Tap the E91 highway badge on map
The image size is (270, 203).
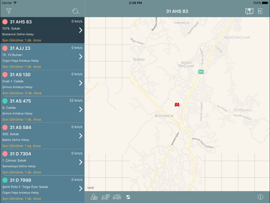pos(201,72)
